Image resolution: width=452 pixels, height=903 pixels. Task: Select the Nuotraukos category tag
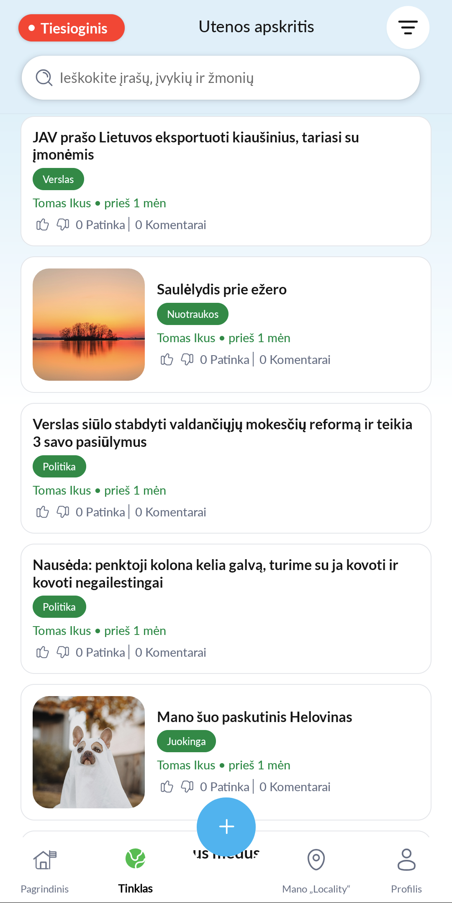(193, 314)
